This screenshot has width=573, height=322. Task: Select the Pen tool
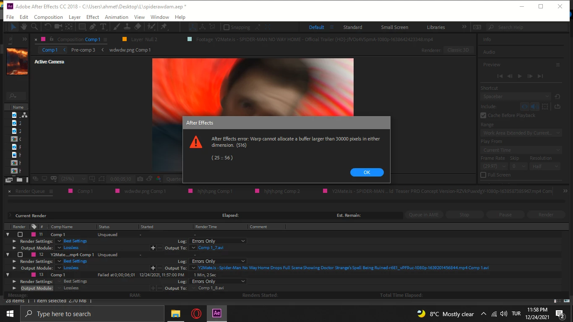tap(93, 27)
